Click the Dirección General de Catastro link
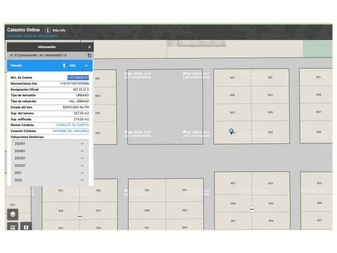 coord(32,36)
